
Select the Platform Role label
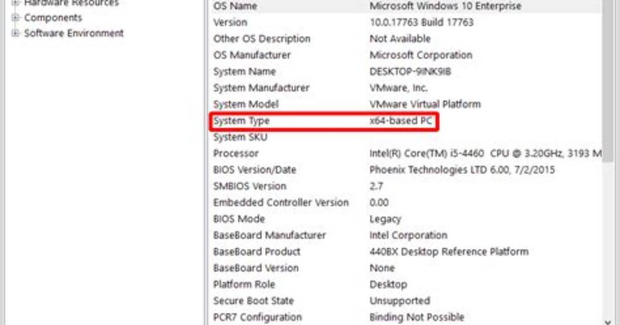(244, 284)
